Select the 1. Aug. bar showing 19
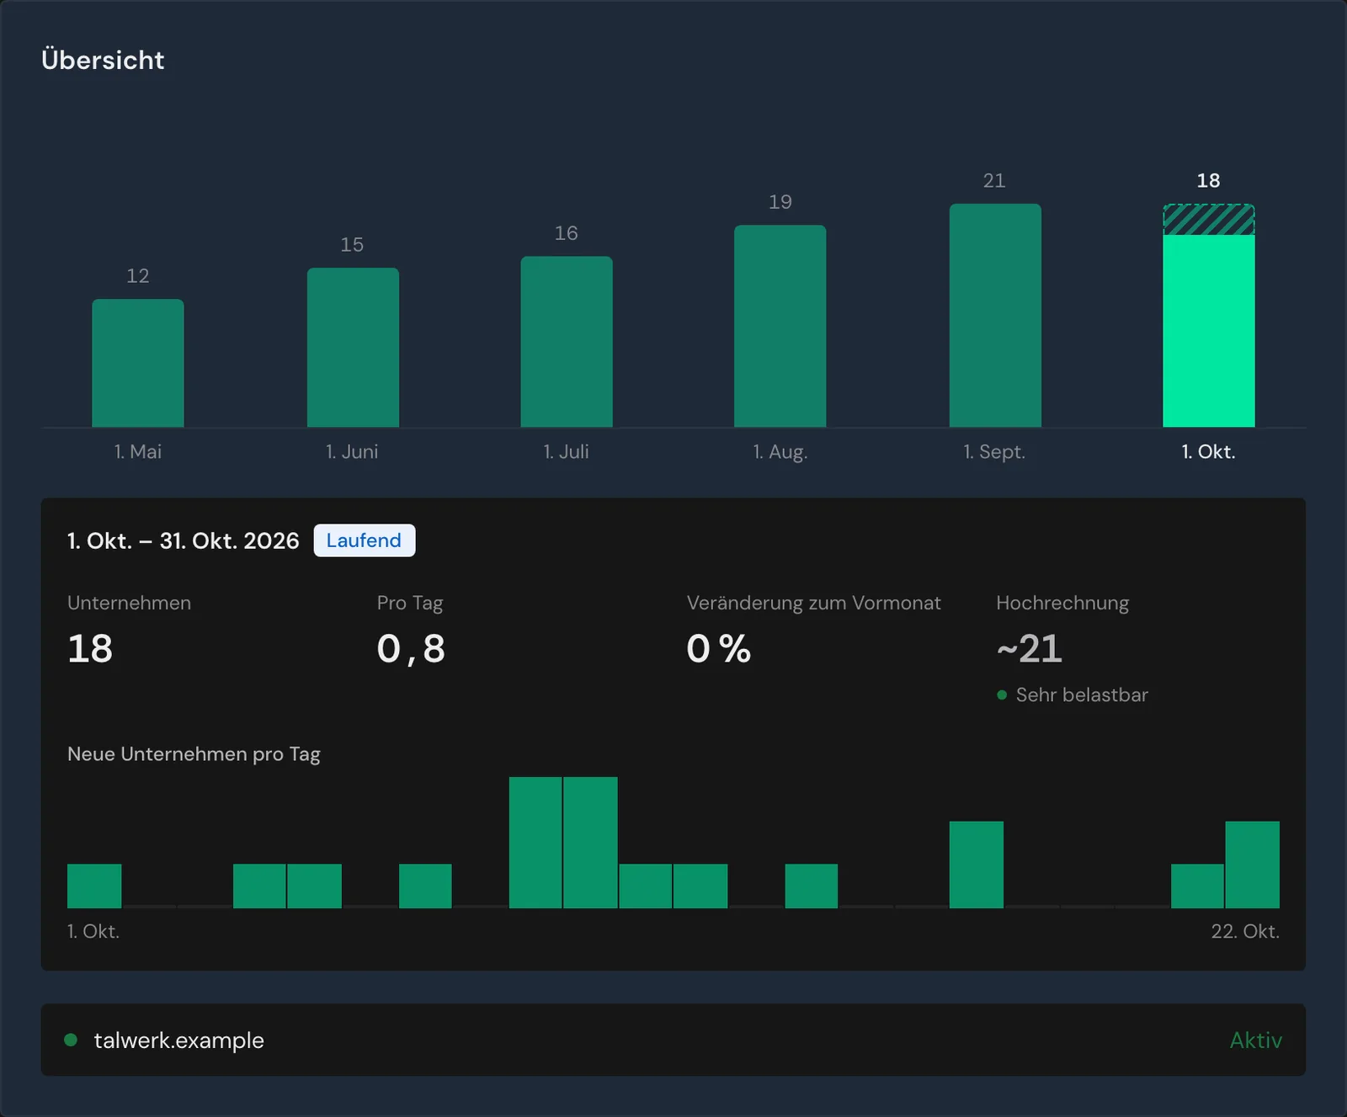This screenshot has height=1117, width=1347. point(780,326)
